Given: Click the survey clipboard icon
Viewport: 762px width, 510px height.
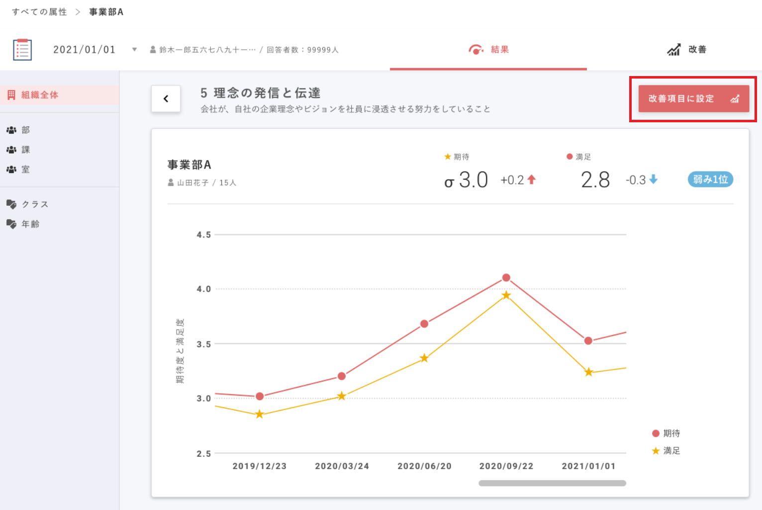Looking at the screenshot, I should coord(22,50).
